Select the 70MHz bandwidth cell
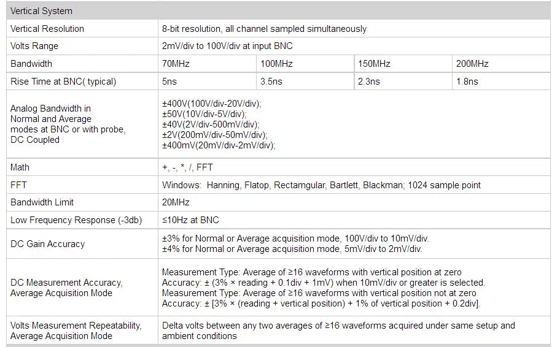Viewport: 560px width, 347px height. (x=207, y=64)
